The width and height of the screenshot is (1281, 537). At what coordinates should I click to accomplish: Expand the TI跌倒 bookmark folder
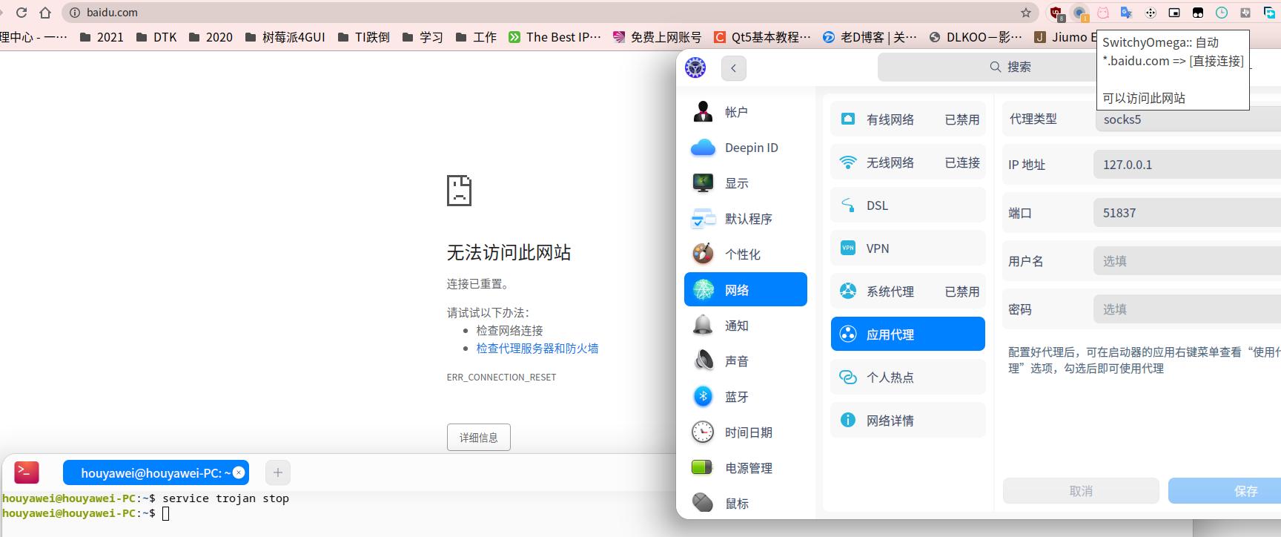pos(363,37)
